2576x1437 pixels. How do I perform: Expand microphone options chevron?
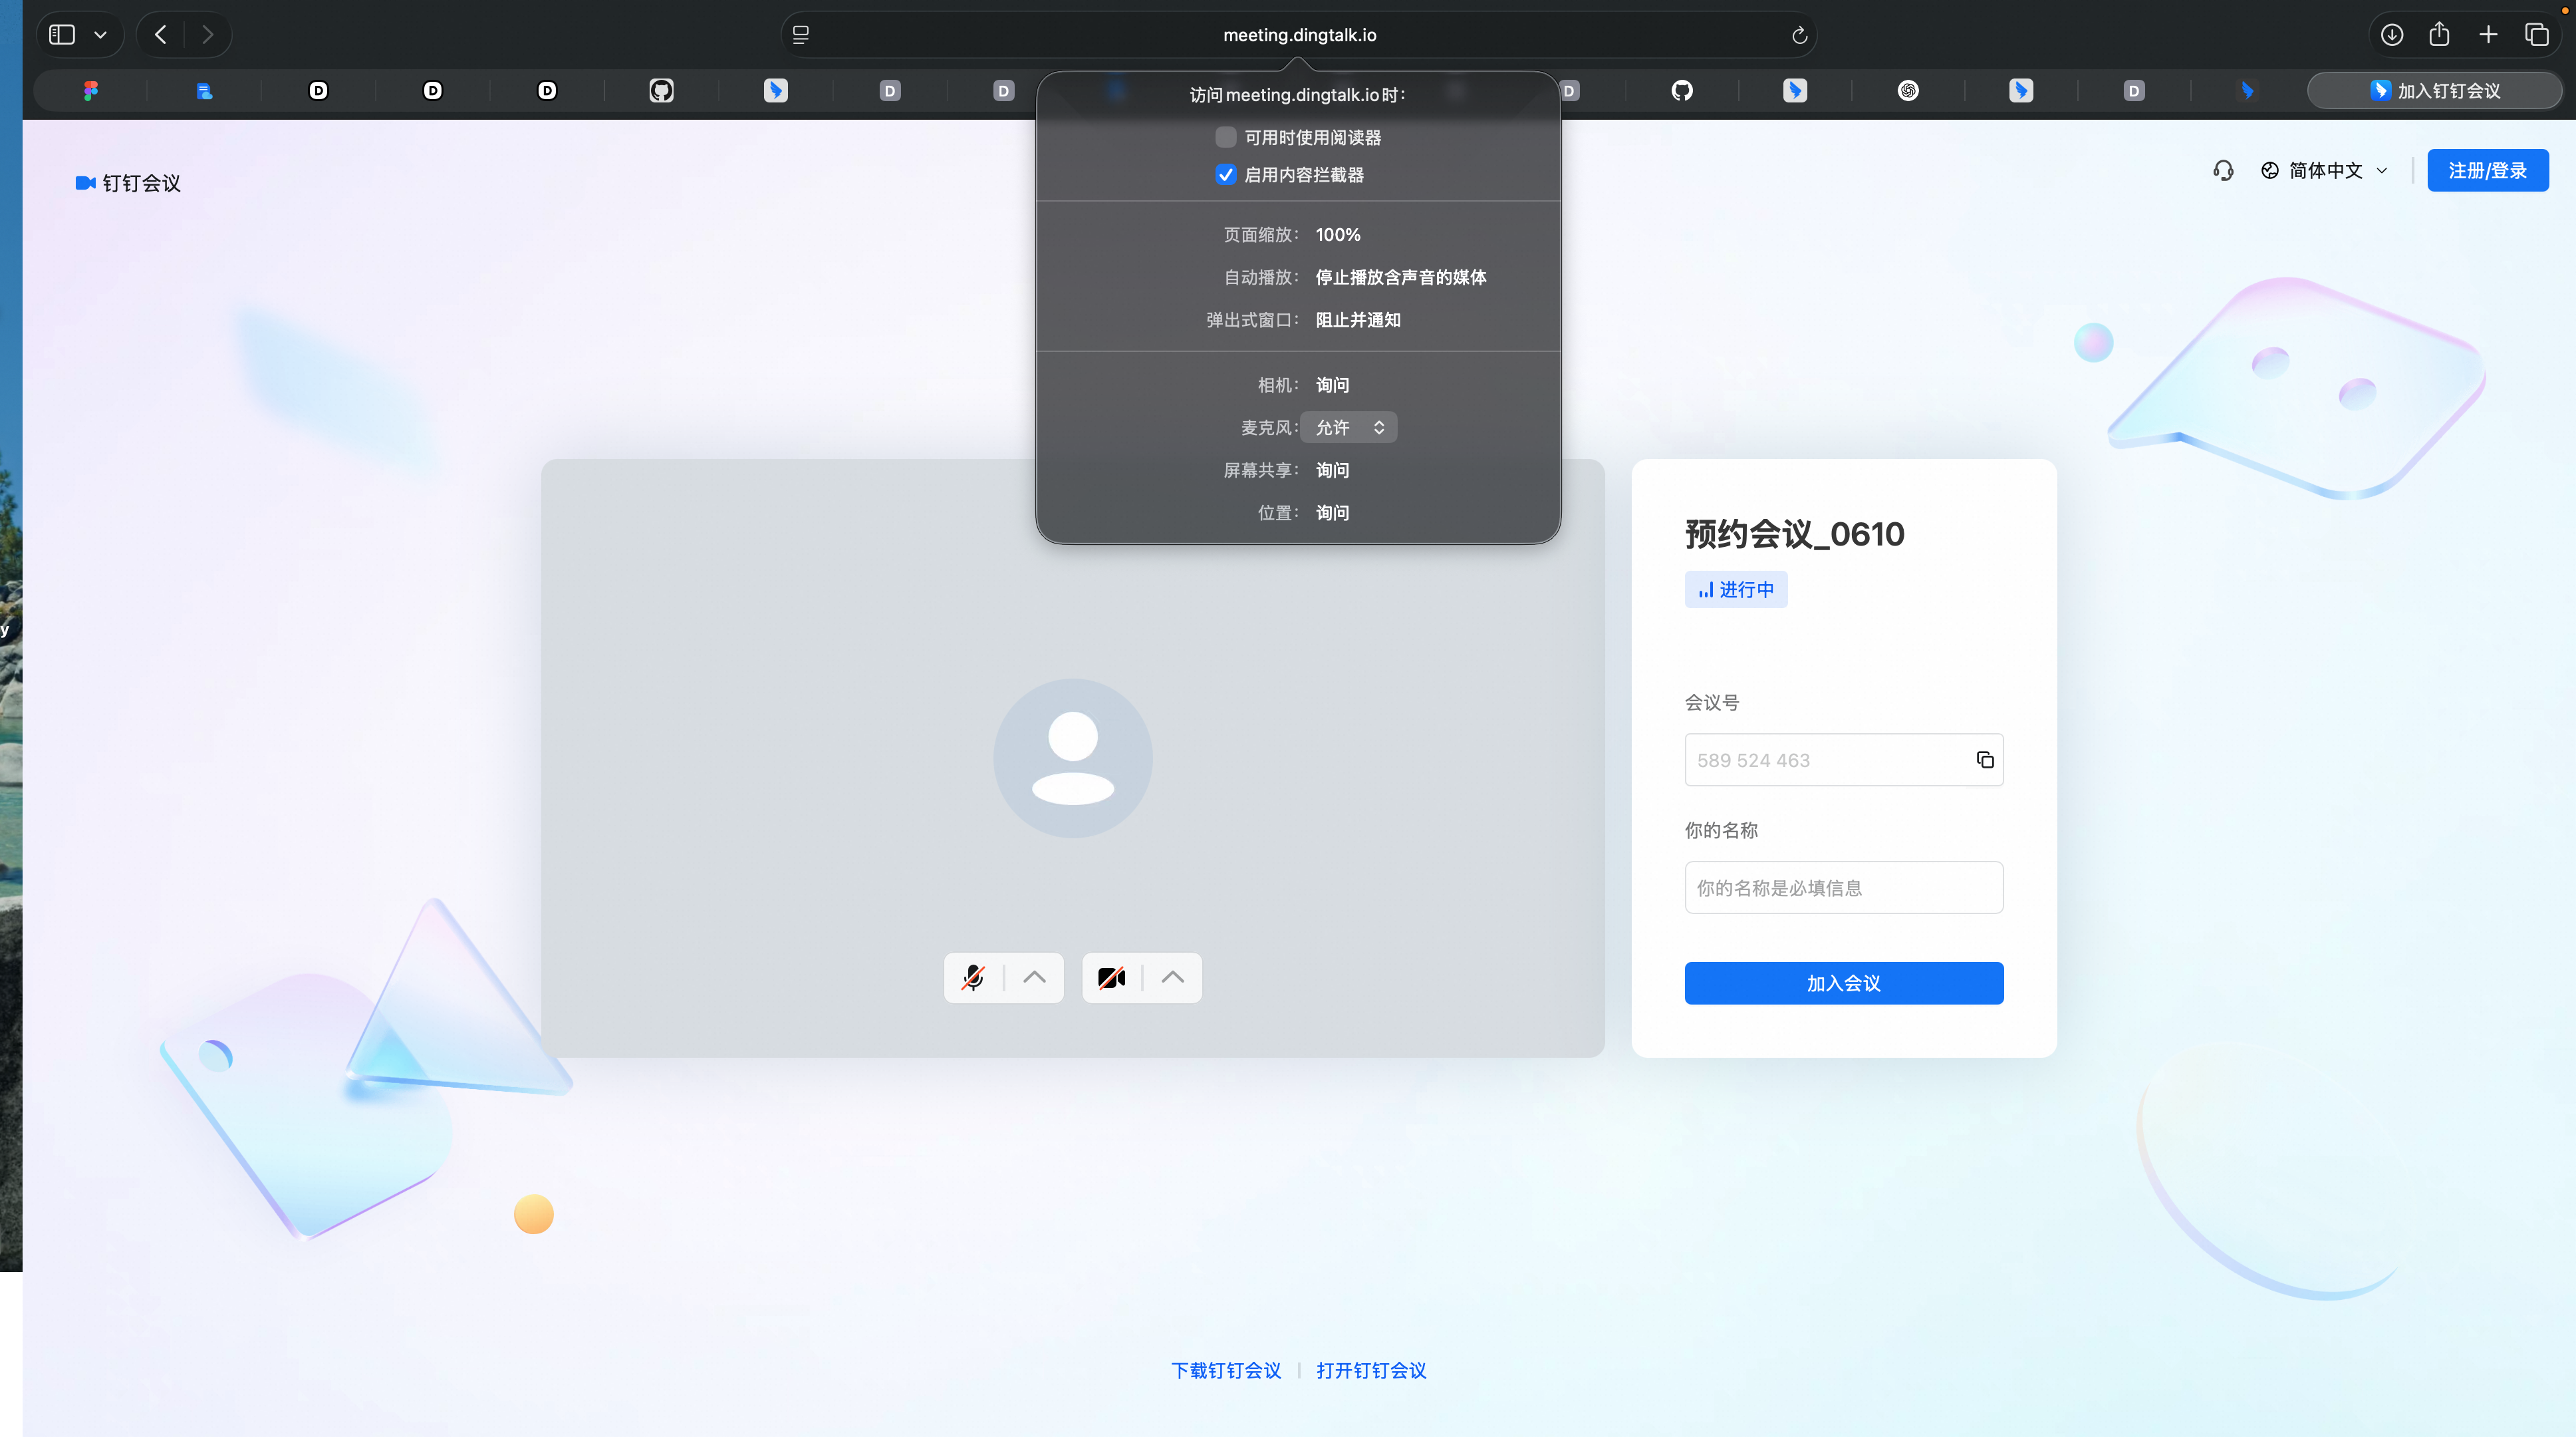(1035, 978)
